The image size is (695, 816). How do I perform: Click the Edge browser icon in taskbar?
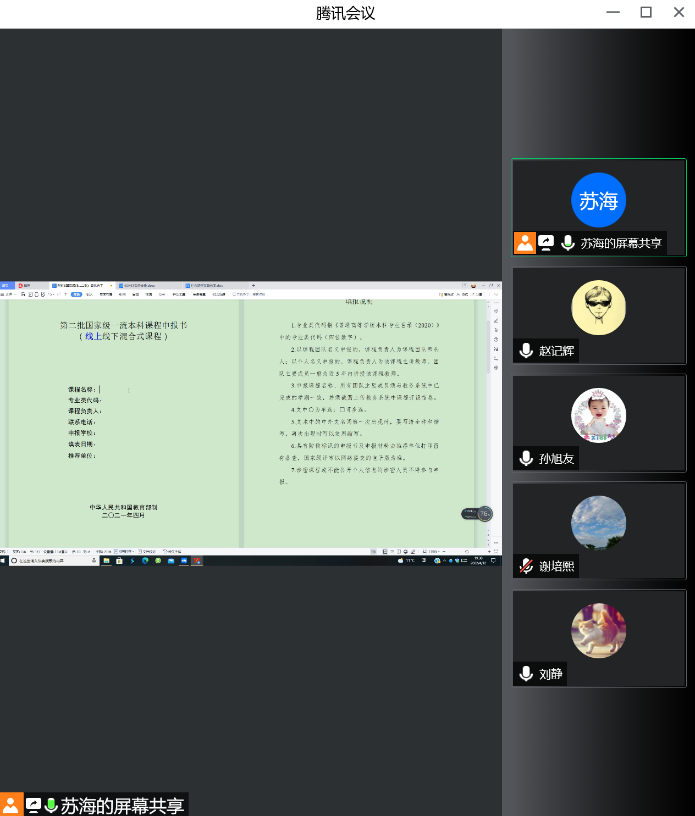145,560
